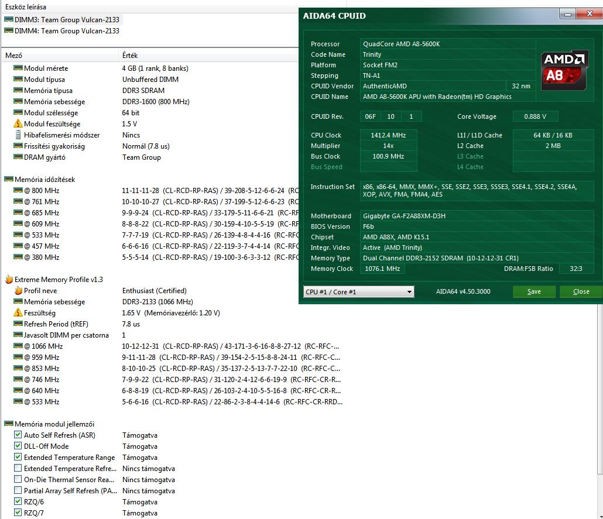The image size is (603, 519).
Task: Click AMD A8 logo in CPUID window
Action: (x=564, y=70)
